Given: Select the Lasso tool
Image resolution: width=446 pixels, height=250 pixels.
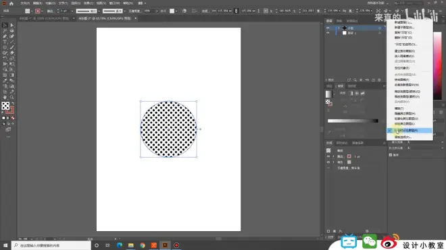Looking at the screenshot, I should (11, 30).
